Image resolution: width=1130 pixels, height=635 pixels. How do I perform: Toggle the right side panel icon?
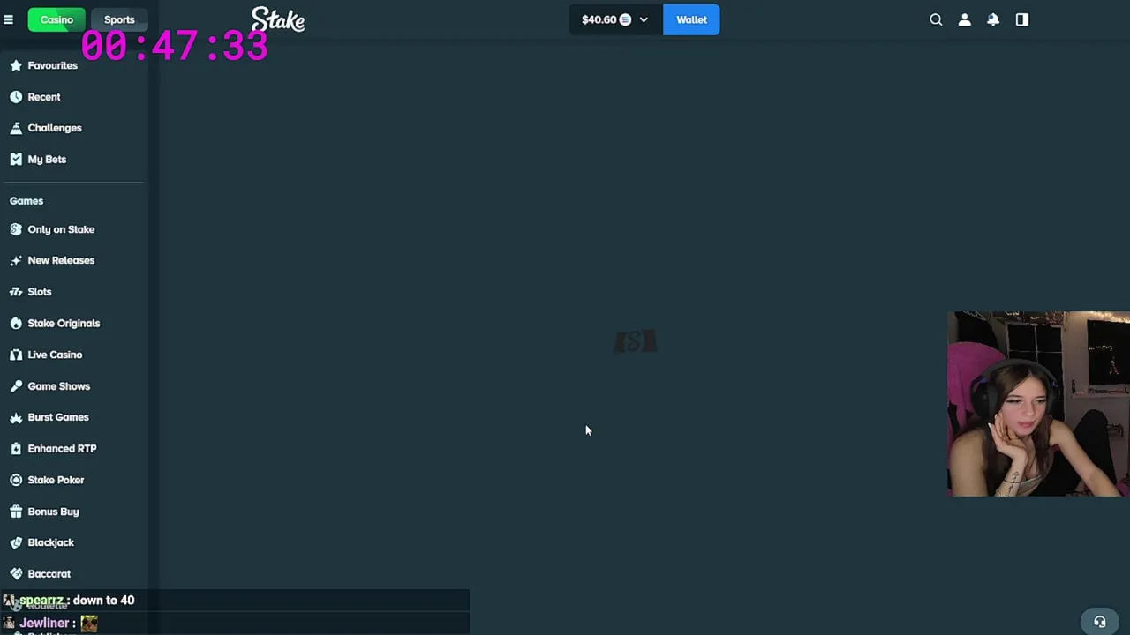pyautogui.click(x=1022, y=19)
